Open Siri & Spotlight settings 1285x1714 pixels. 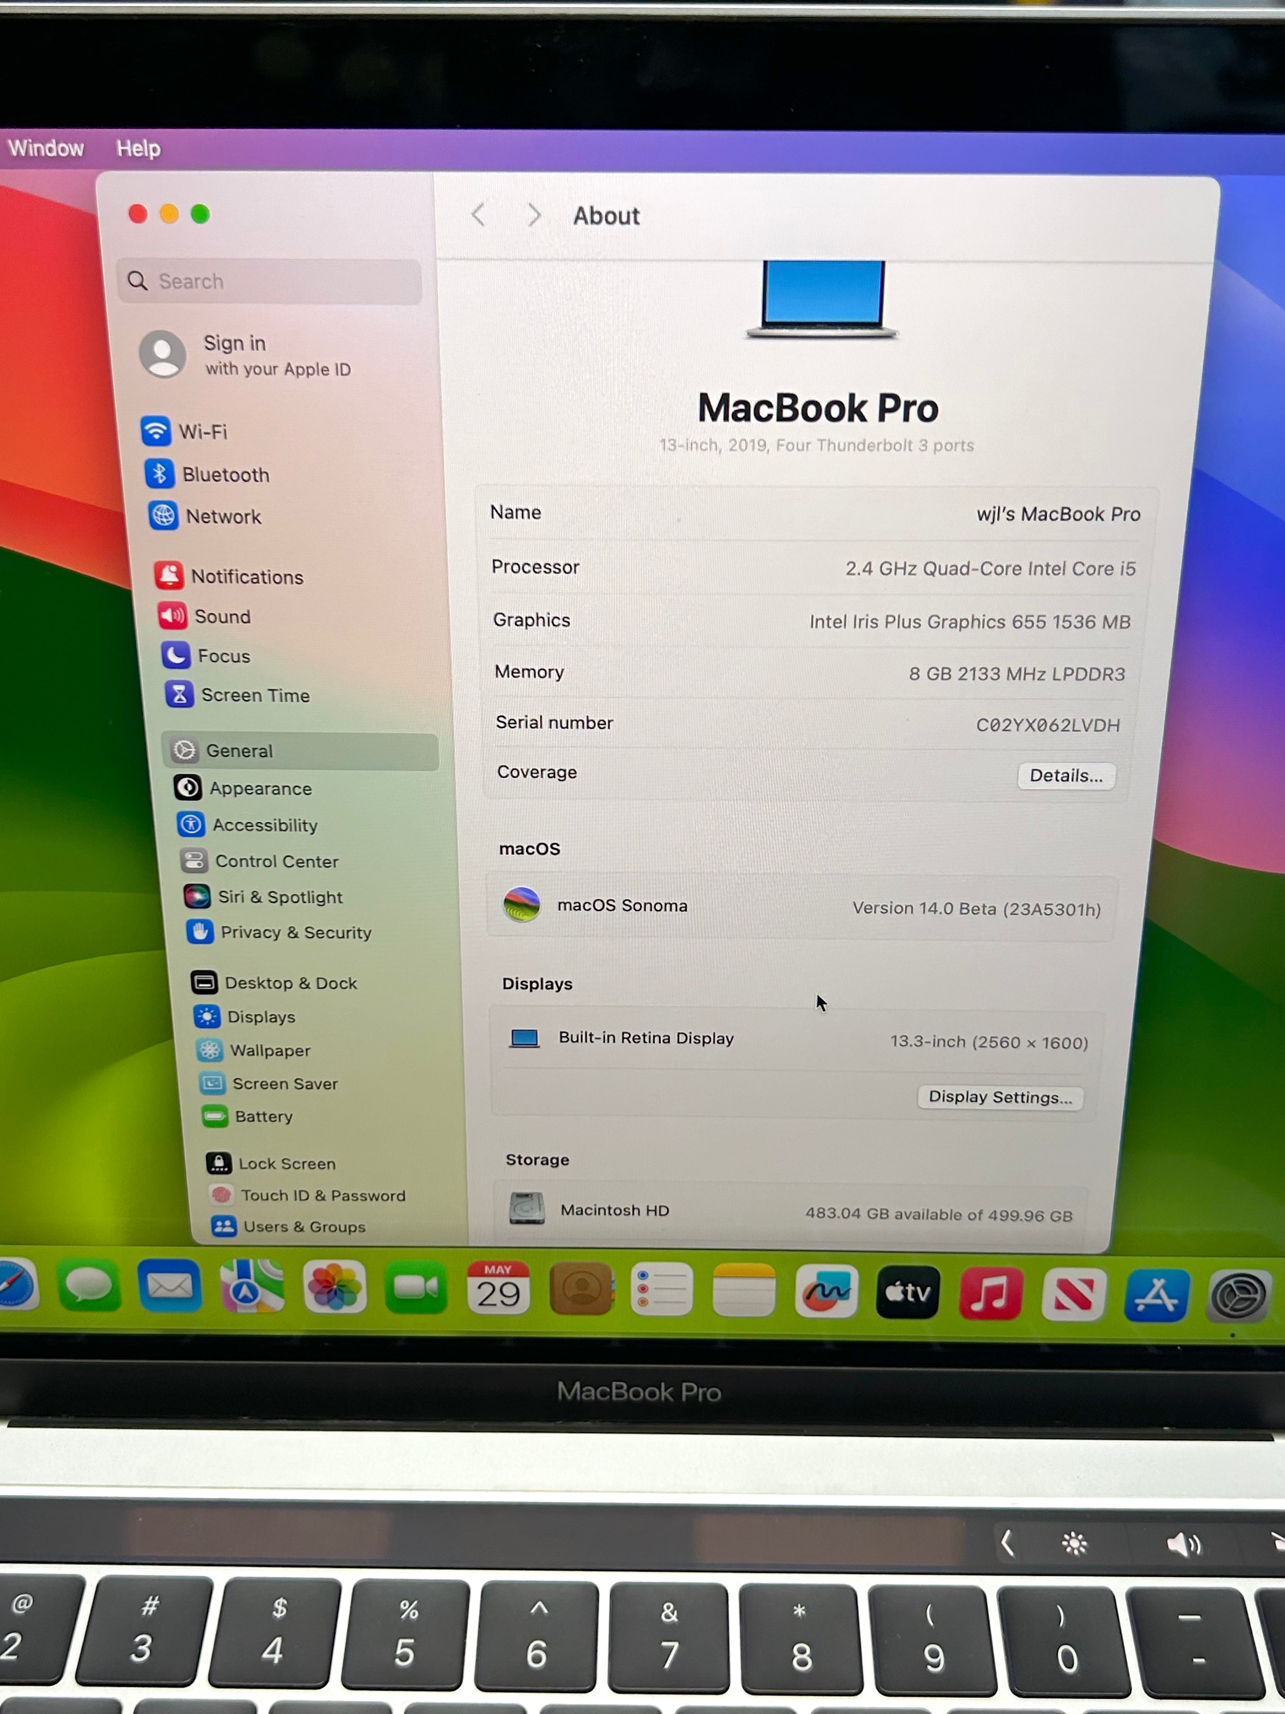pyautogui.click(x=263, y=897)
